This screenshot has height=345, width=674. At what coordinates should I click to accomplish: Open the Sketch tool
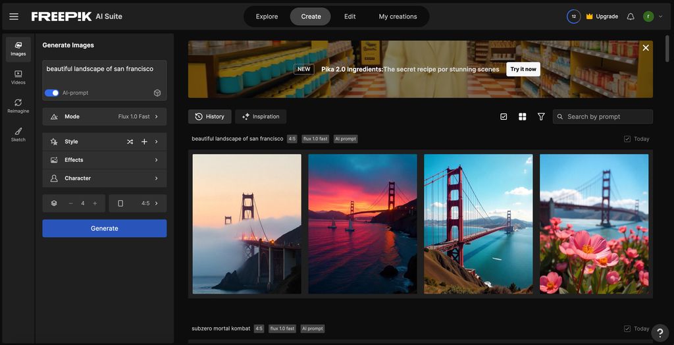(18, 134)
